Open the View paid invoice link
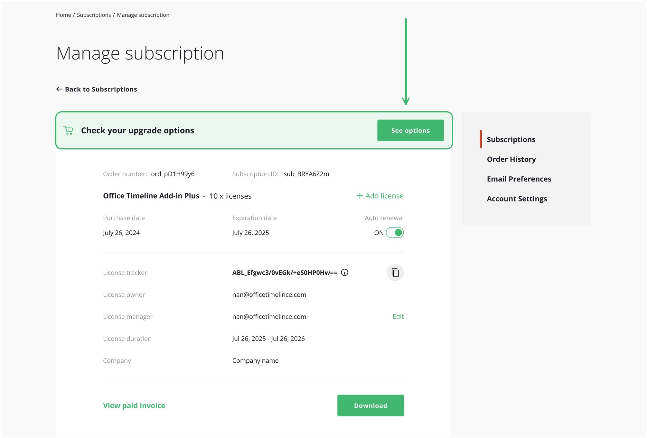Screen dimensions: 647x438 (x=134, y=405)
